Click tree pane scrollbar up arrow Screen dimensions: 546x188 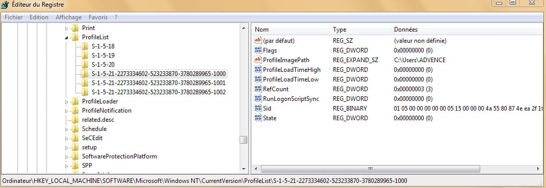pyautogui.click(x=243, y=28)
